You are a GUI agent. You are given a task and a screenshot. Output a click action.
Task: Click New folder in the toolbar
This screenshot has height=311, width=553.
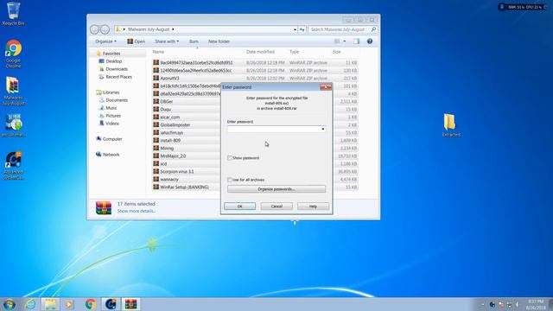(x=219, y=41)
